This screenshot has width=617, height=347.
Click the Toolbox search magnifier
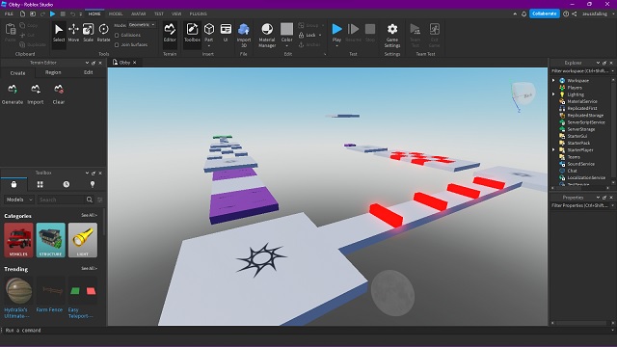pyautogui.click(x=90, y=200)
